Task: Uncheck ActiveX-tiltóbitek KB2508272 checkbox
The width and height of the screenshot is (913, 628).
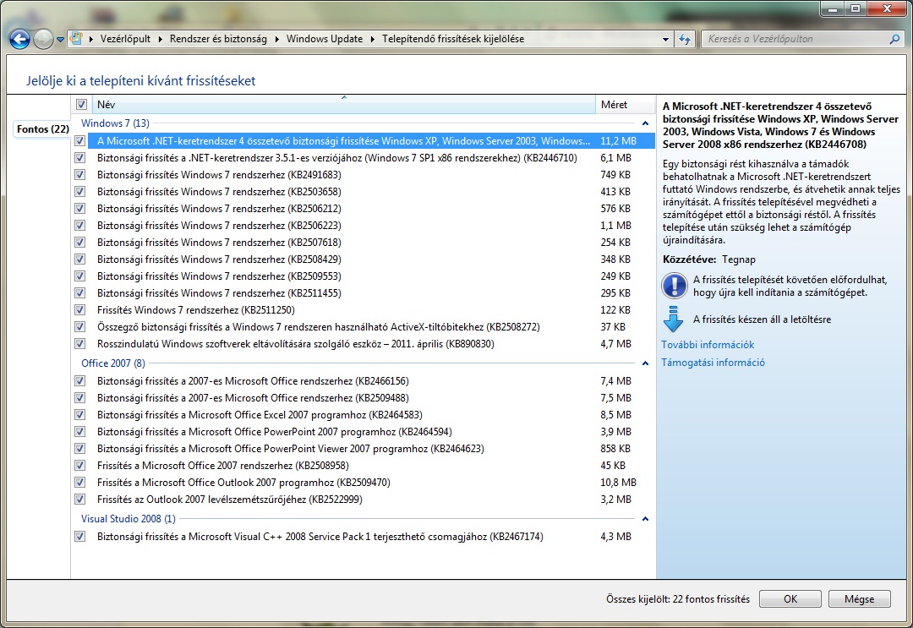Action: [80, 326]
